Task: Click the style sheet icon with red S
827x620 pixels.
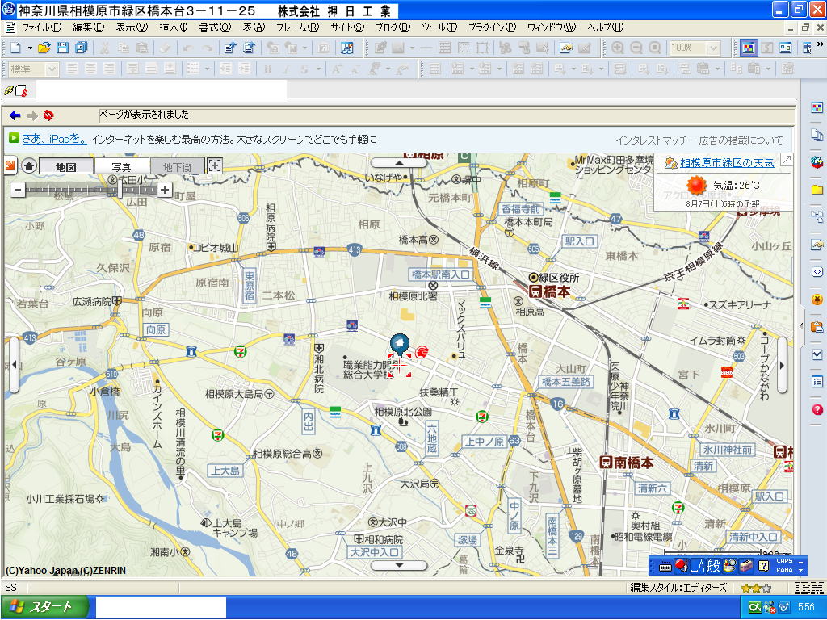Action: (x=22, y=90)
